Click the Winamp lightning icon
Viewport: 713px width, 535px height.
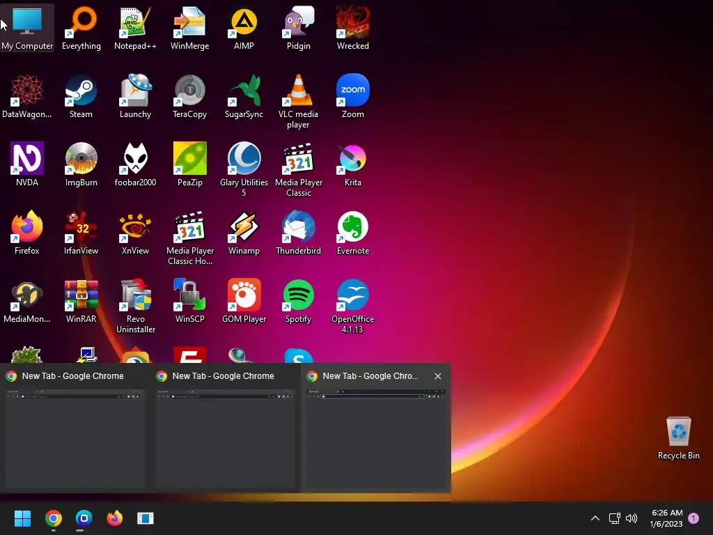(x=244, y=233)
